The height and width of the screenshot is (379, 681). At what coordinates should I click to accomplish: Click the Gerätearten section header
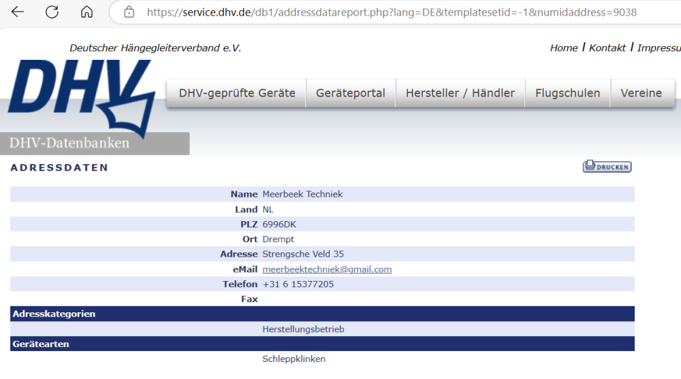(x=322, y=344)
